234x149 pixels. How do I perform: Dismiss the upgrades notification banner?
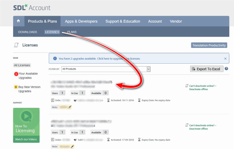[x=225, y=59]
